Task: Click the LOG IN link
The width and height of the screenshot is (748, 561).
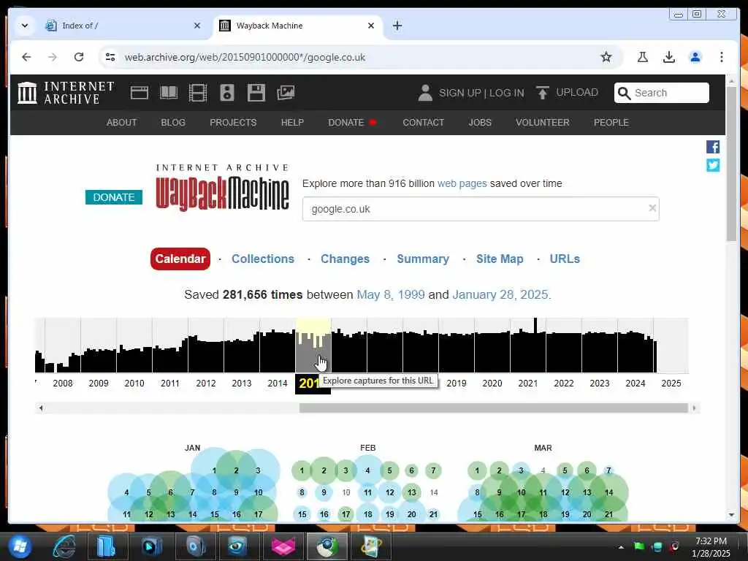Action: (x=507, y=93)
